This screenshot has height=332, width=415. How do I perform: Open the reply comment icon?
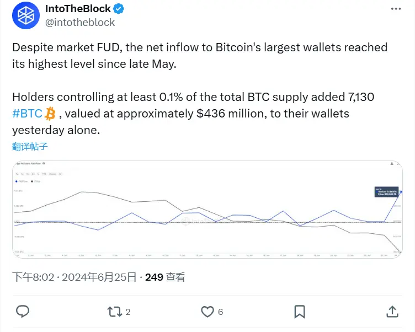click(x=23, y=312)
